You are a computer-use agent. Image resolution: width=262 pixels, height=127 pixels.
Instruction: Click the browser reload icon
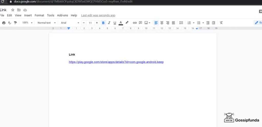click(3, 2)
